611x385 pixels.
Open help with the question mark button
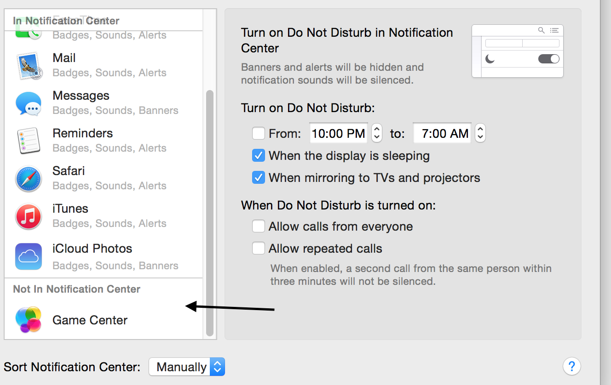(571, 366)
